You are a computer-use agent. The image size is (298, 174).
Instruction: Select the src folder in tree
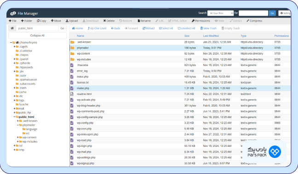28,134
